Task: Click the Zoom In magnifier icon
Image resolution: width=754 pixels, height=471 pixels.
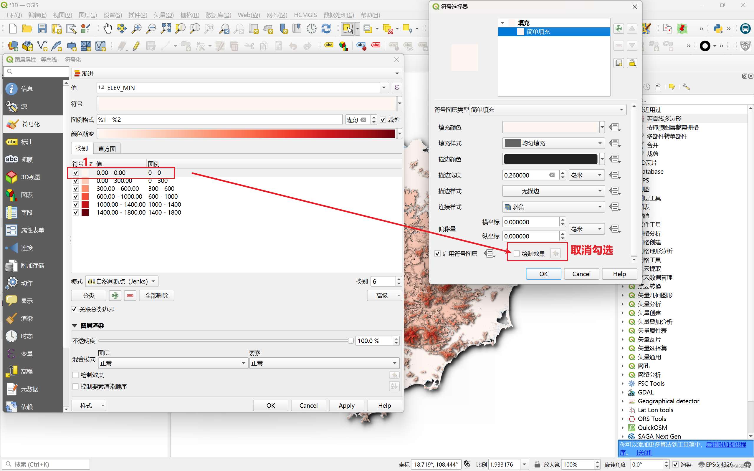Action: [x=136, y=29]
